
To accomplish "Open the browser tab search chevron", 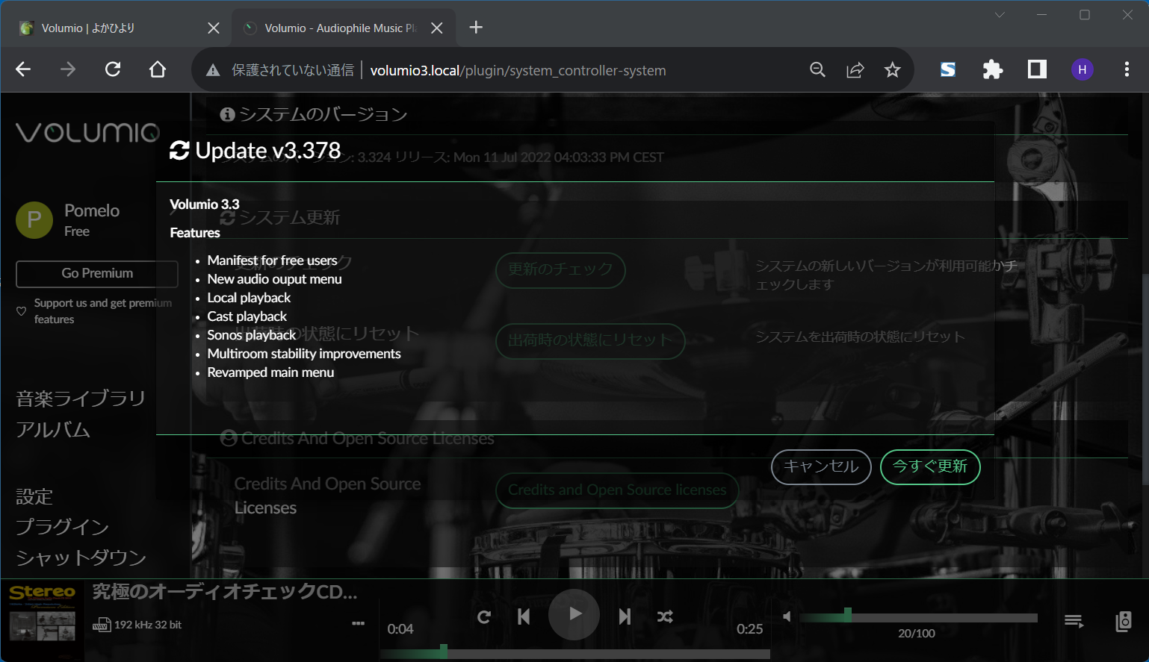I will pyautogui.click(x=1000, y=14).
